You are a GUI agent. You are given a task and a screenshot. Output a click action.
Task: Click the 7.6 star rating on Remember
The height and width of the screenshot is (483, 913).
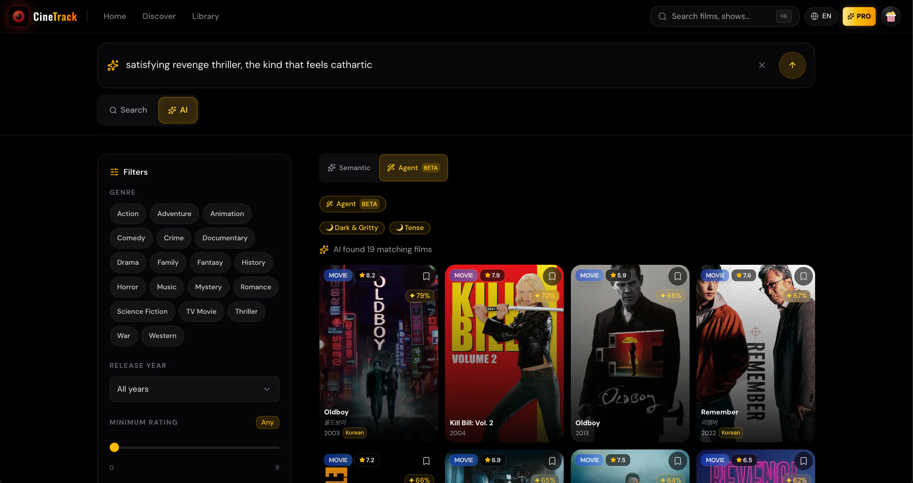click(x=744, y=275)
